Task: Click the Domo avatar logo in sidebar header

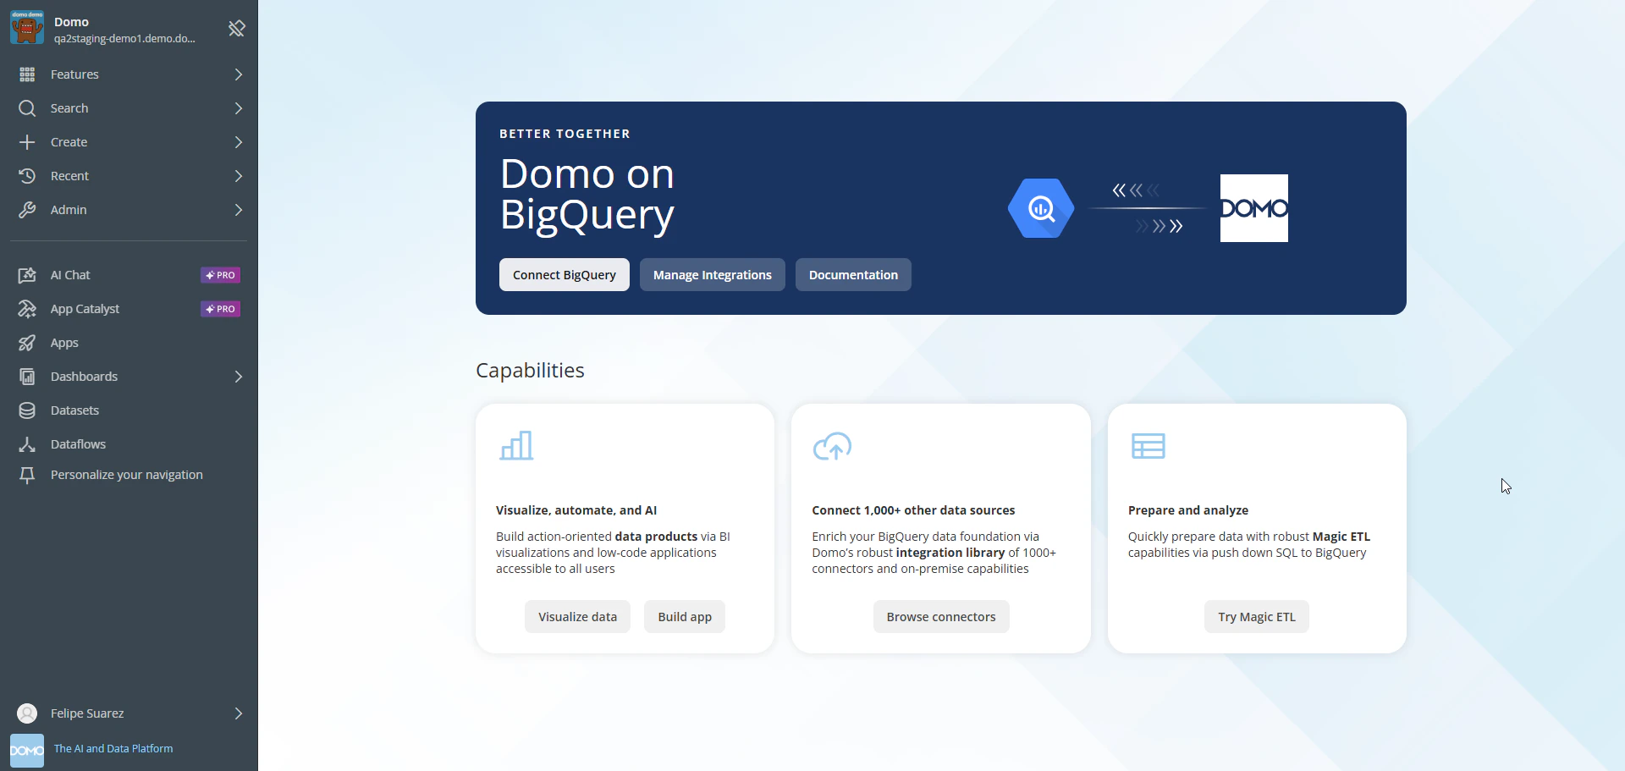Action: [x=27, y=27]
